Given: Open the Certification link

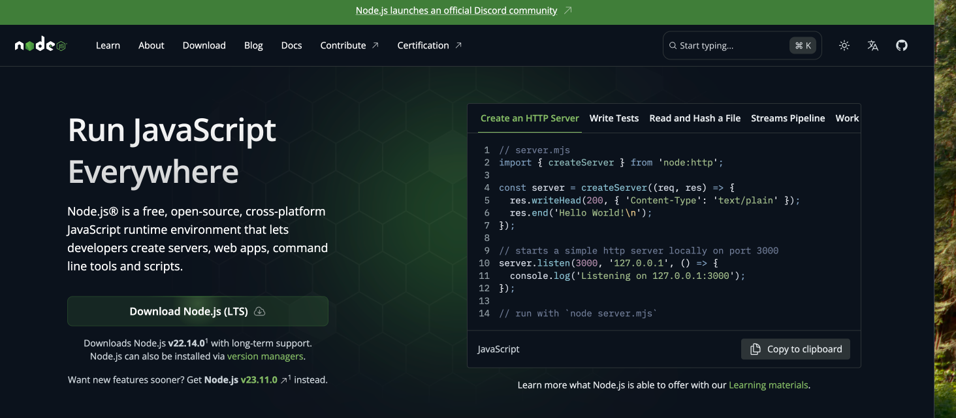Looking at the screenshot, I should (x=430, y=46).
